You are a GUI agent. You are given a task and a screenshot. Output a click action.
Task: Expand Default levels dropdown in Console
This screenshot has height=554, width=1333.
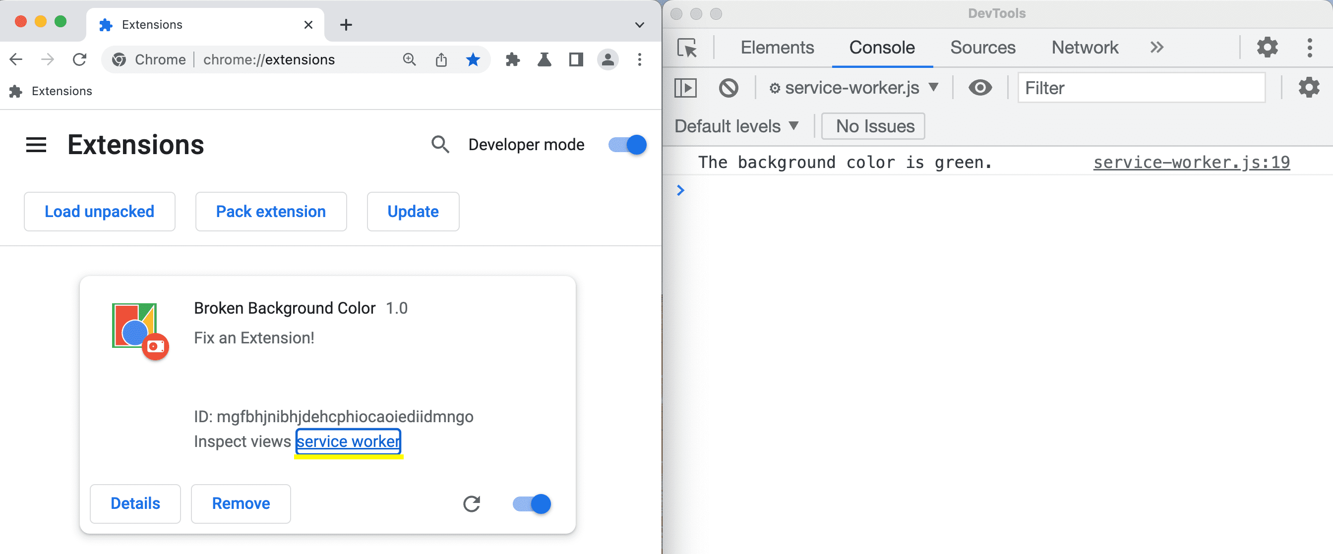coord(735,126)
